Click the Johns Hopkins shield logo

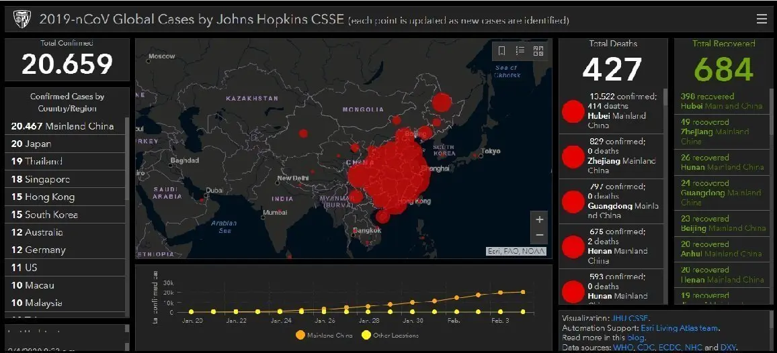(22, 19)
